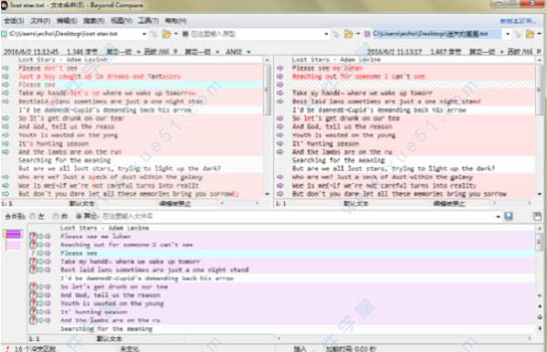Screen dimensions: 547x352
Task: Click the save output disk icon
Action: pos(509,216)
